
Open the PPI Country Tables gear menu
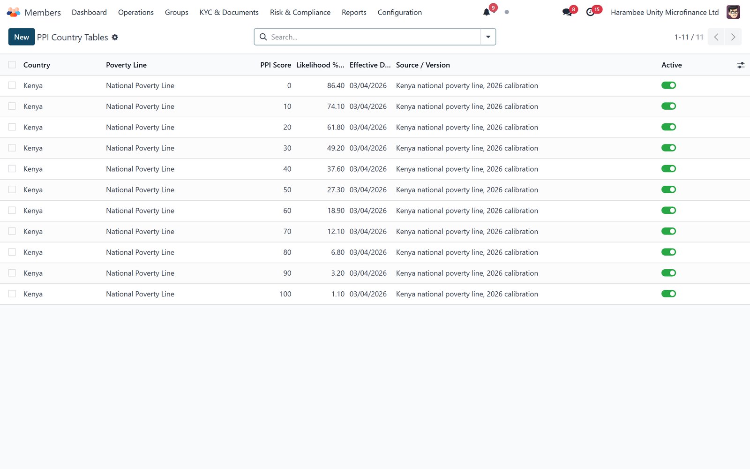[x=115, y=37]
